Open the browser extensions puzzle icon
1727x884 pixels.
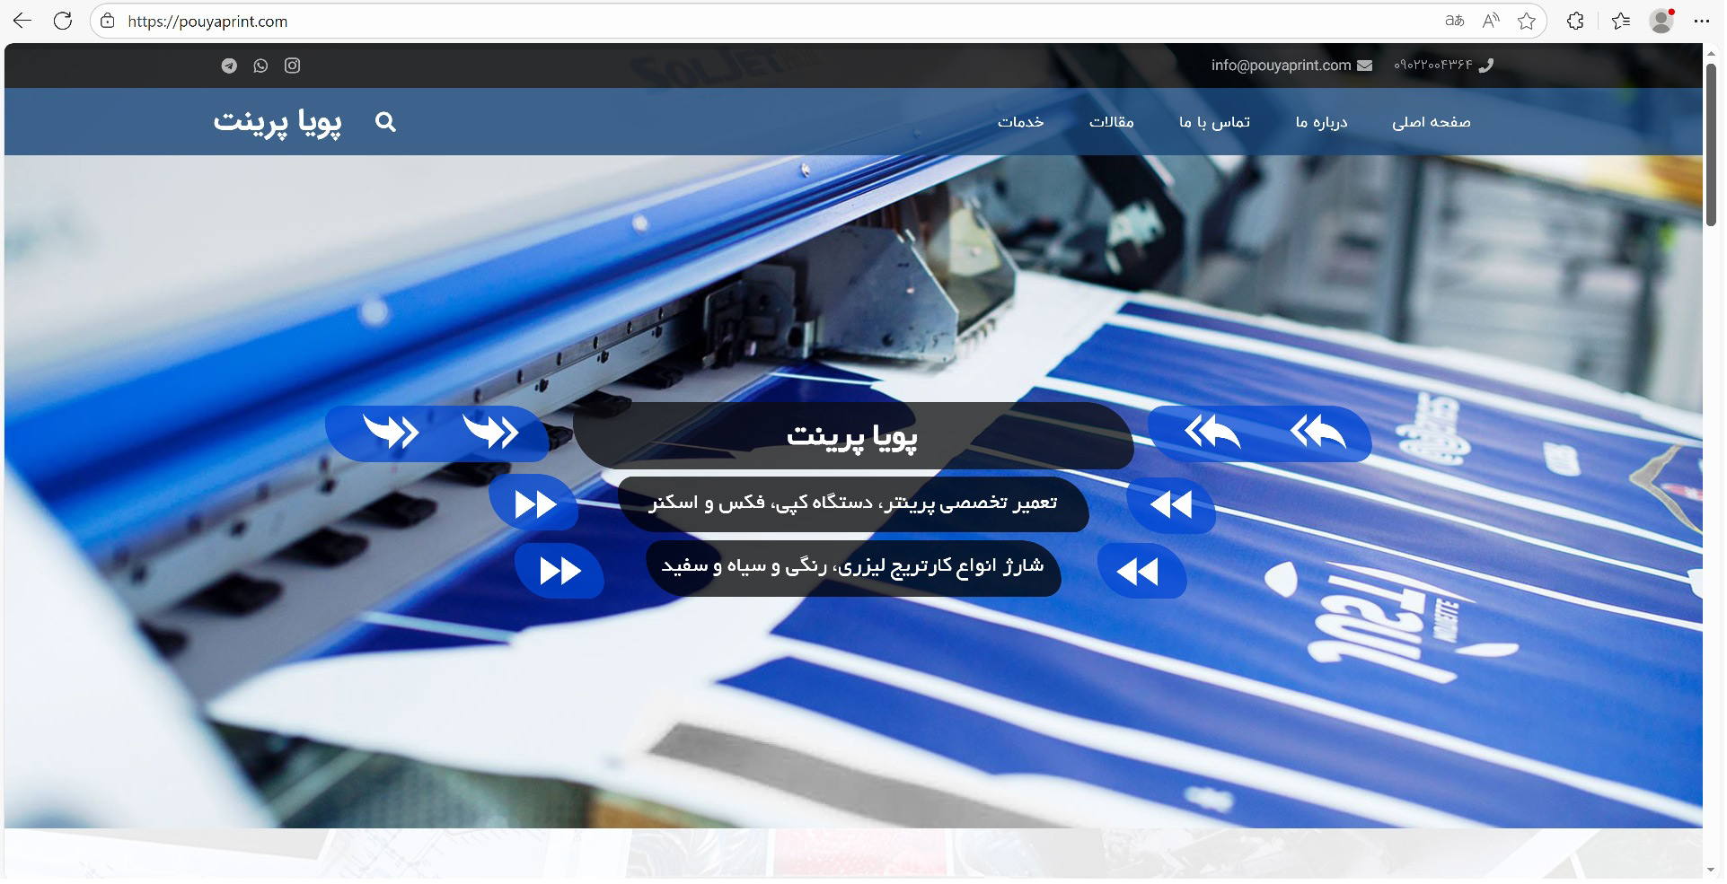[x=1574, y=21]
